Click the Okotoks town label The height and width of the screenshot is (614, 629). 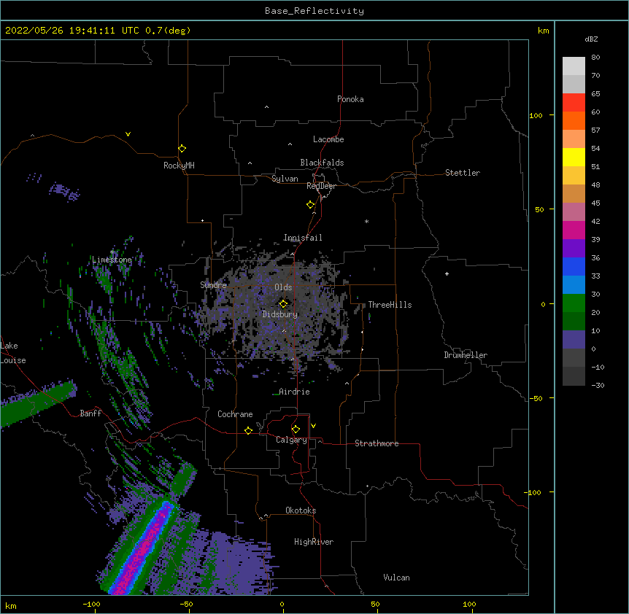click(x=301, y=510)
